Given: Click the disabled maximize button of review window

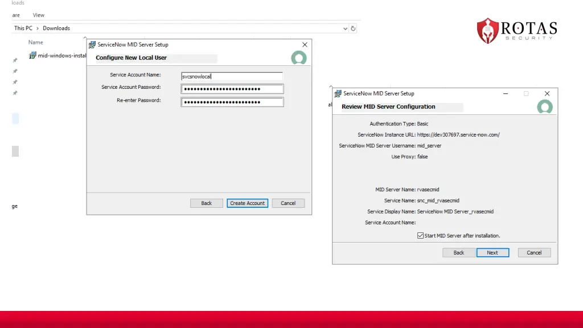Looking at the screenshot, I should click(x=526, y=93).
